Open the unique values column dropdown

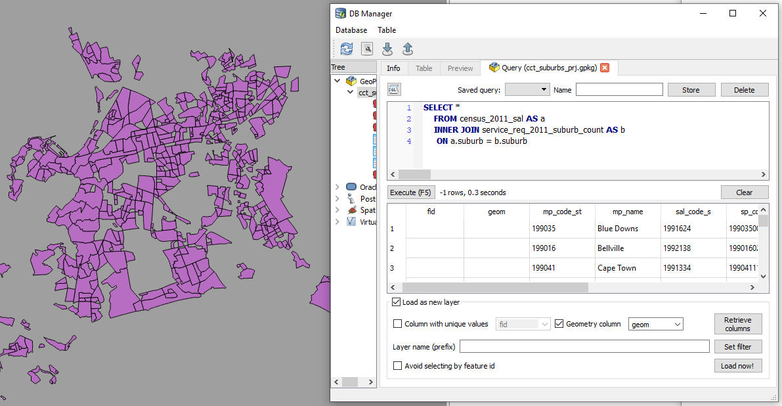523,324
